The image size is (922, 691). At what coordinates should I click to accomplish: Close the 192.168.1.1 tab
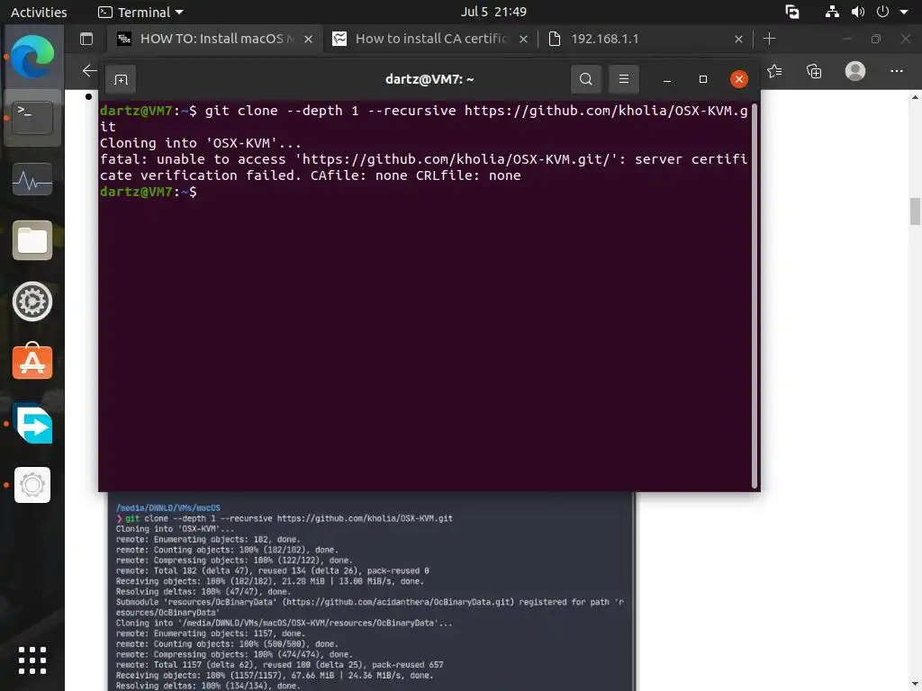click(738, 40)
